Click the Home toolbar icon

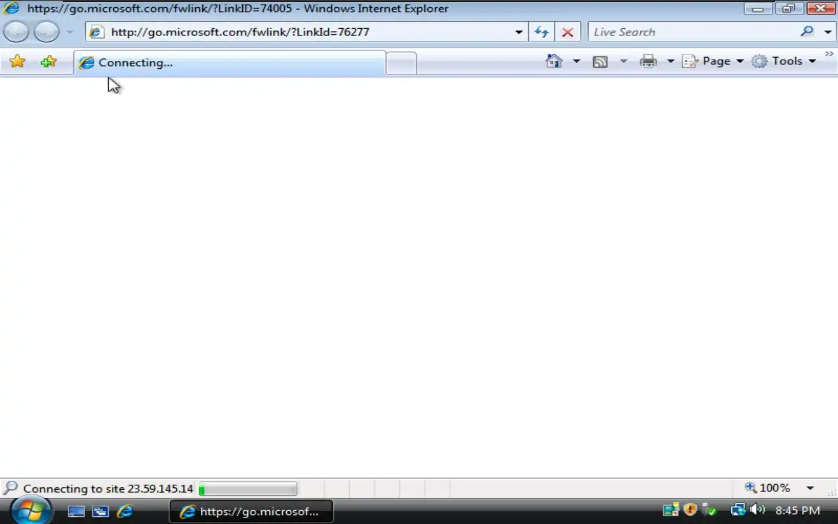(555, 61)
